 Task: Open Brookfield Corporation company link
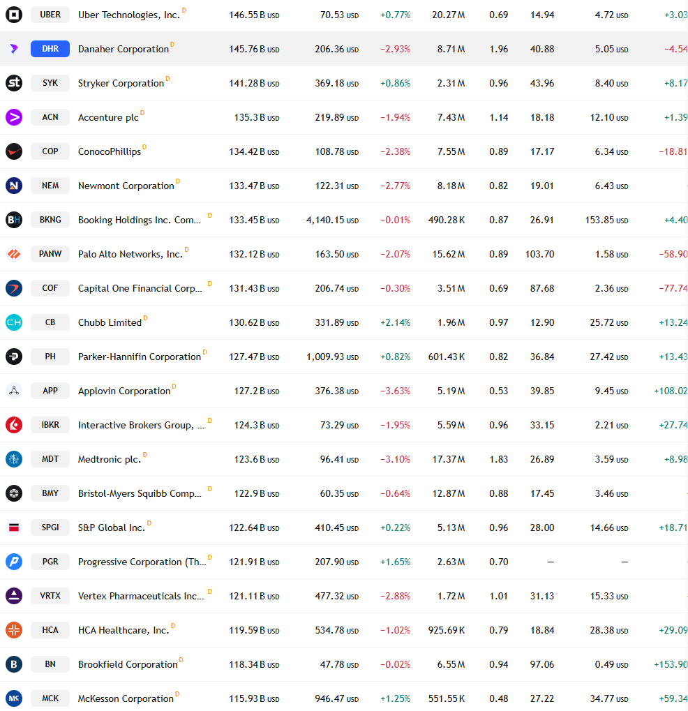pyautogui.click(x=128, y=665)
